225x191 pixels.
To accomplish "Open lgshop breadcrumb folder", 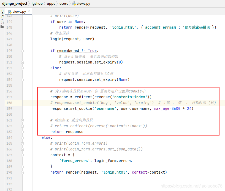I will pos(37,4).
